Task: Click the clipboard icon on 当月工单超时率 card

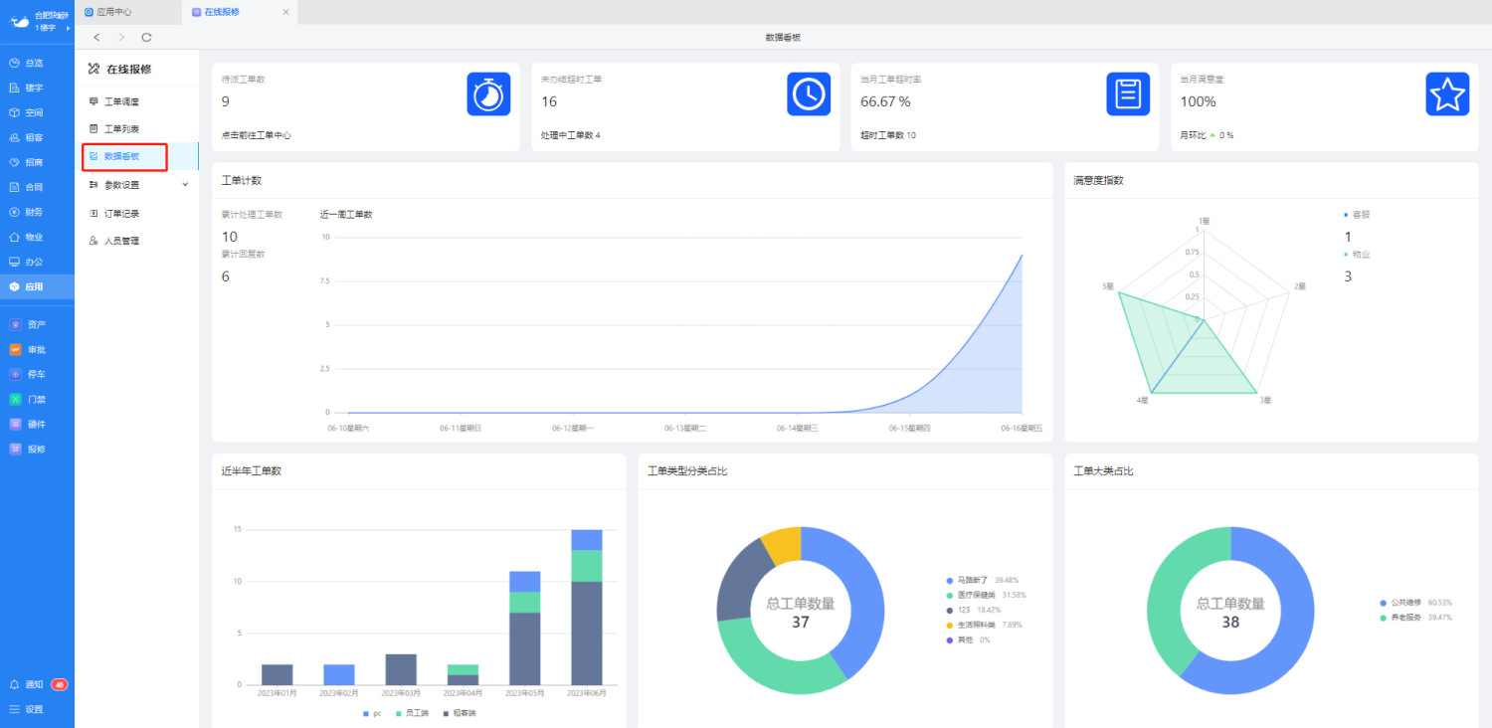Action: tap(1127, 94)
